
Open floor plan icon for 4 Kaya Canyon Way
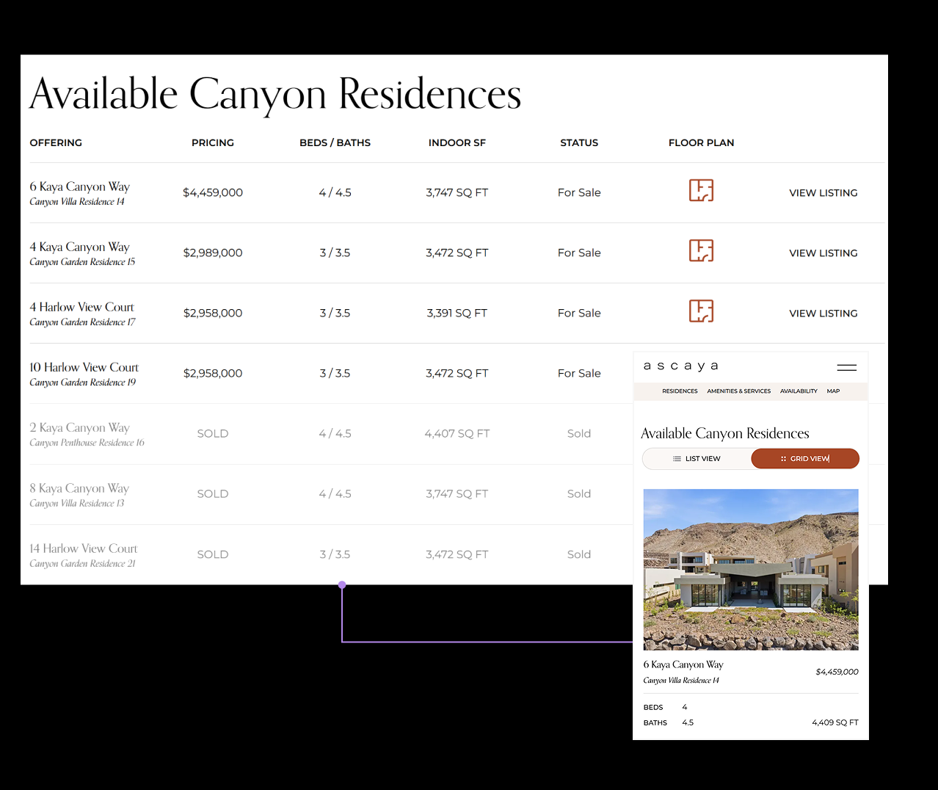click(701, 251)
